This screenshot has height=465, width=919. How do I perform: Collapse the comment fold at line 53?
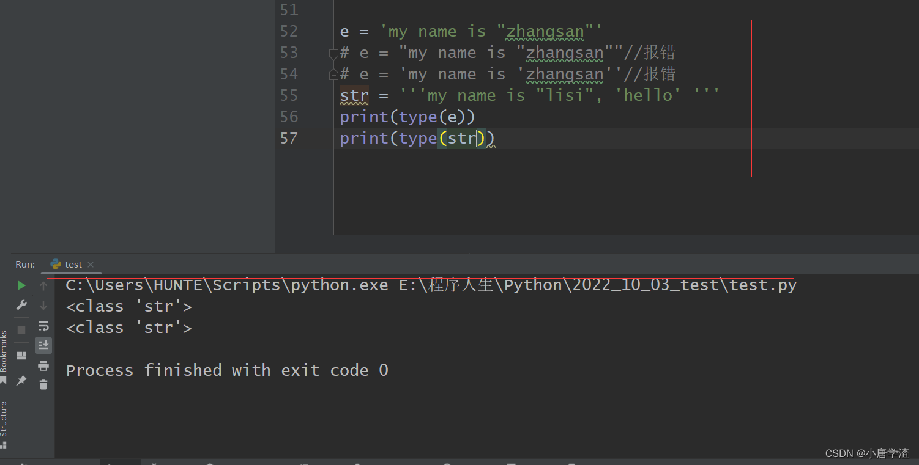pyautogui.click(x=333, y=54)
